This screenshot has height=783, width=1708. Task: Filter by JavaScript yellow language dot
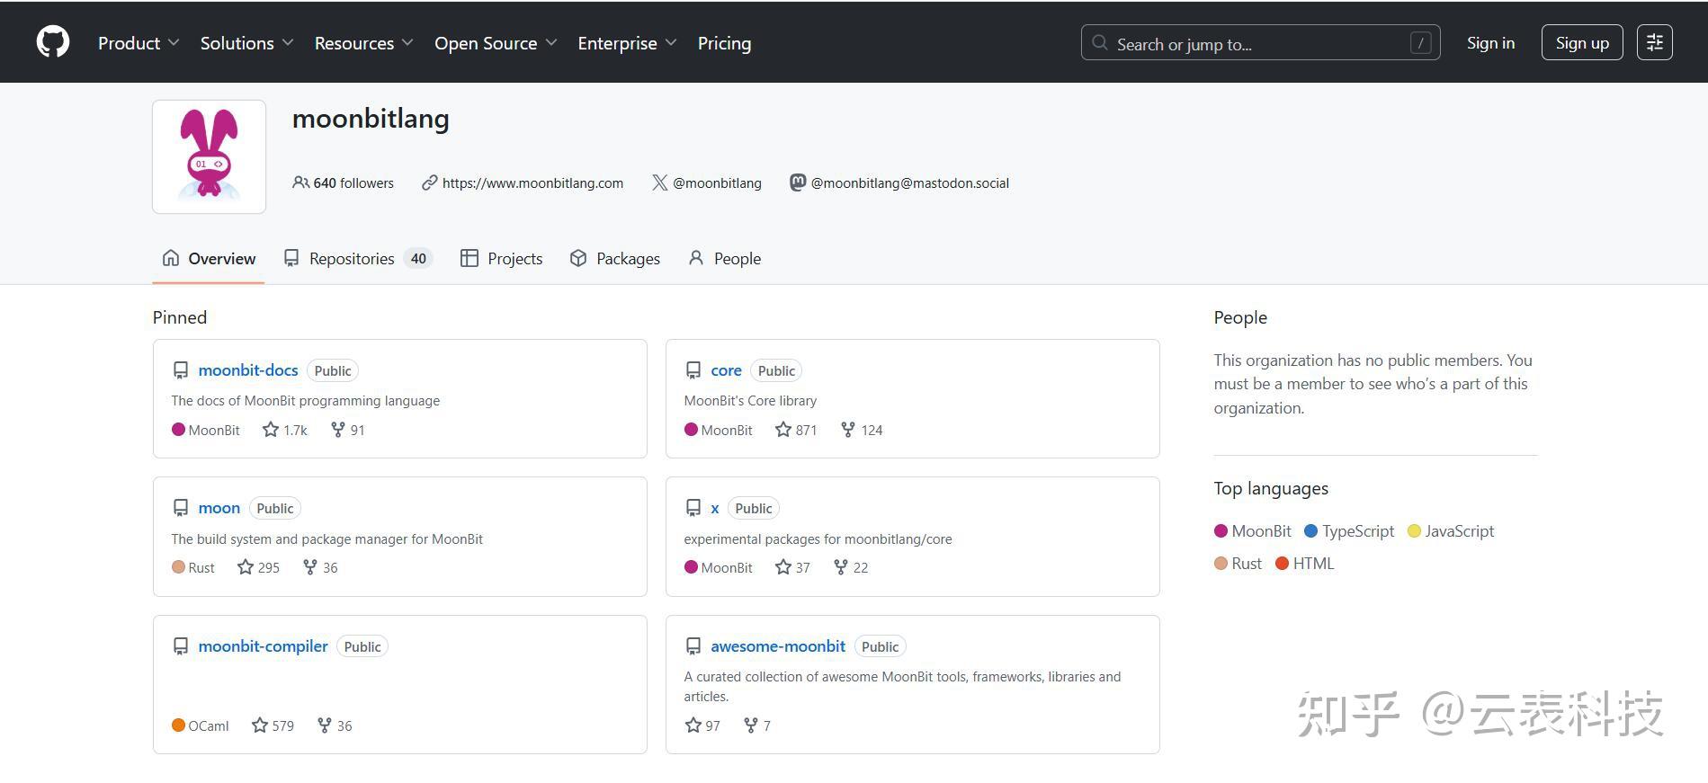[x=1414, y=531]
